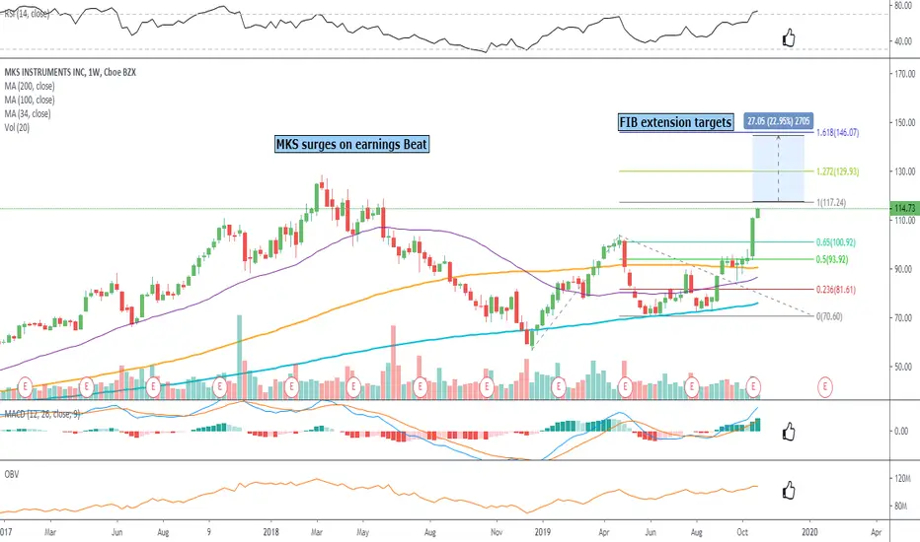The width and height of the screenshot is (920, 542).
Task: Click the 27.05 (22.95%) 2705 measurement label
Action: click(779, 121)
